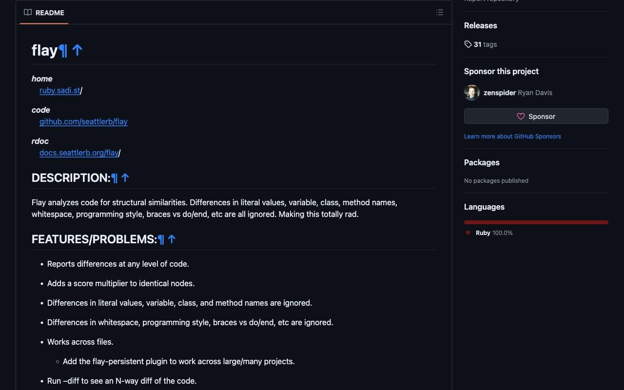The height and width of the screenshot is (390, 624).
Task: Click the 'home' definition label
Action: point(42,78)
